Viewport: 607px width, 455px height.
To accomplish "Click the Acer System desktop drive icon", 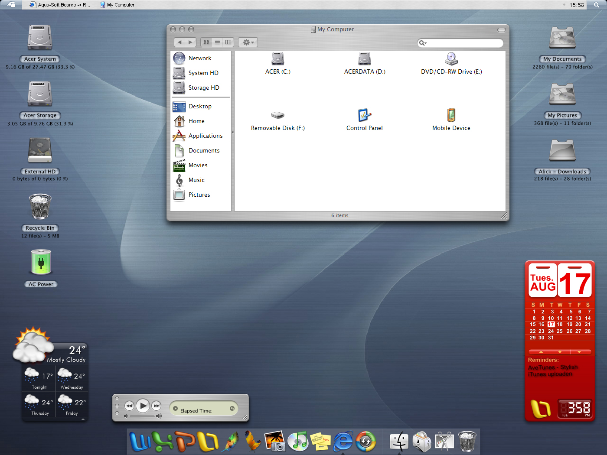I will (x=40, y=38).
